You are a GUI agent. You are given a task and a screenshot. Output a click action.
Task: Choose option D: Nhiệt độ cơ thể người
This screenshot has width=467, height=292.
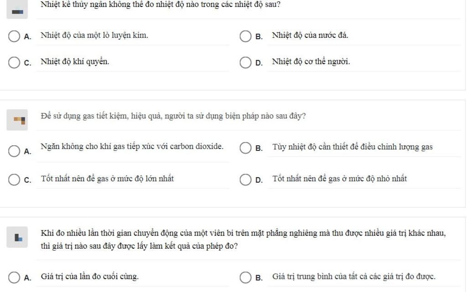tap(245, 62)
